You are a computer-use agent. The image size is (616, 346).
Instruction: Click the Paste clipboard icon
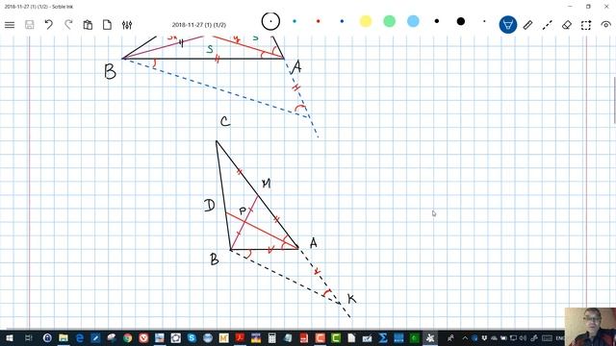[88, 25]
